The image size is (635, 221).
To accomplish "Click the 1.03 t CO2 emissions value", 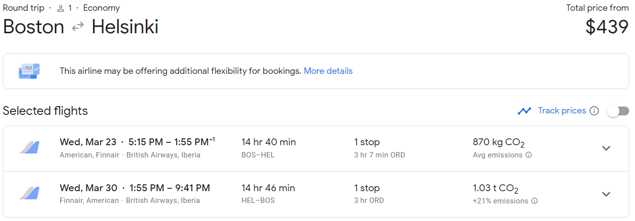I will (x=496, y=188).
